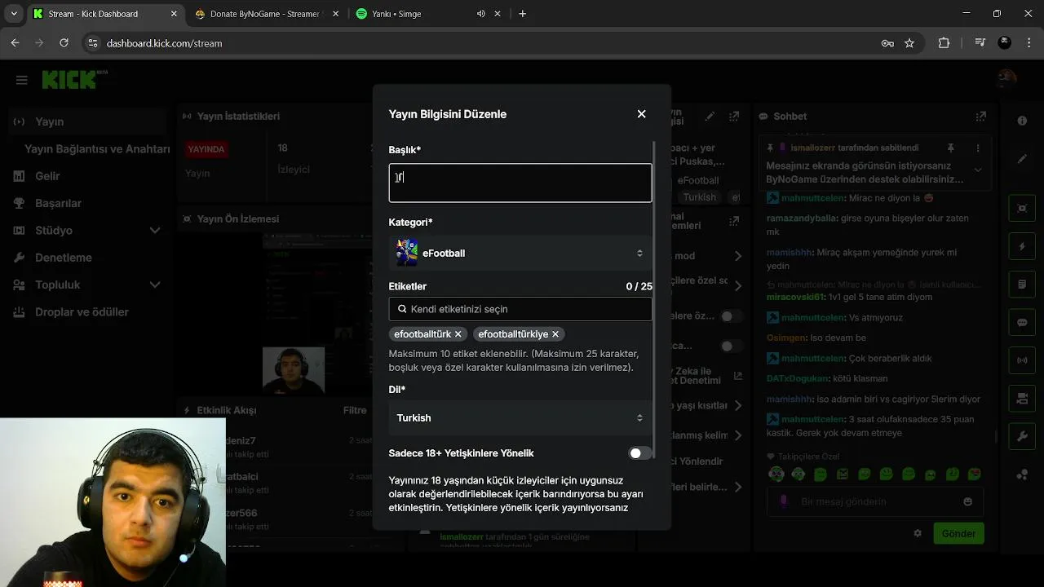The width and height of the screenshot is (1044, 587).
Task: Click the wrench icon in right rail
Action: (x=1022, y=437)
